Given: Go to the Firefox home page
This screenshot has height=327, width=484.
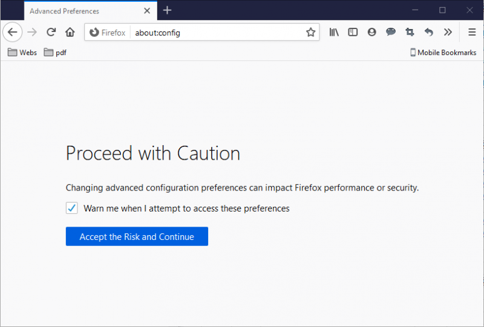Looking at the screenshot, I should coord(70,32).
